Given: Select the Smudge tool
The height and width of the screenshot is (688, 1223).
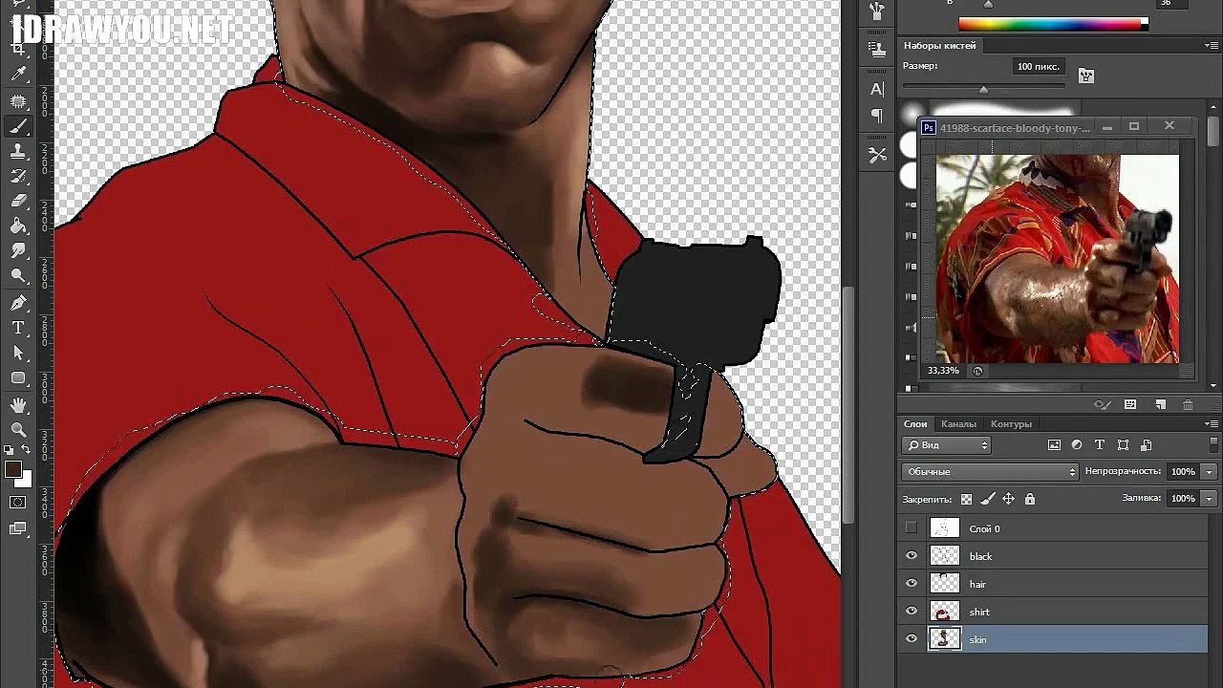Looking at the screenshot, I should click(x=18, y=250).
